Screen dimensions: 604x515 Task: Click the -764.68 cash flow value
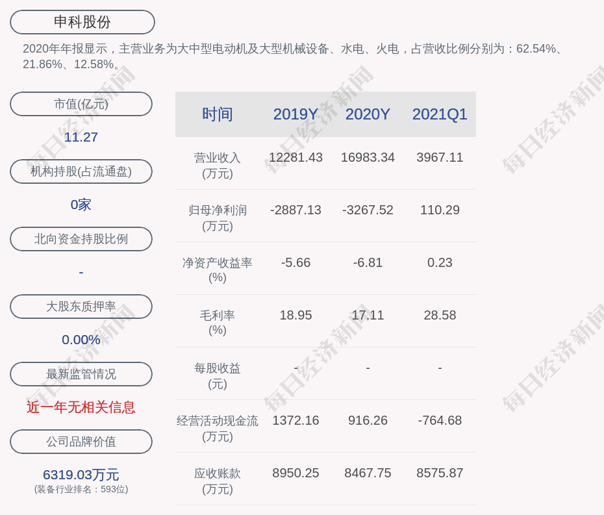click(x=440, y=420)
